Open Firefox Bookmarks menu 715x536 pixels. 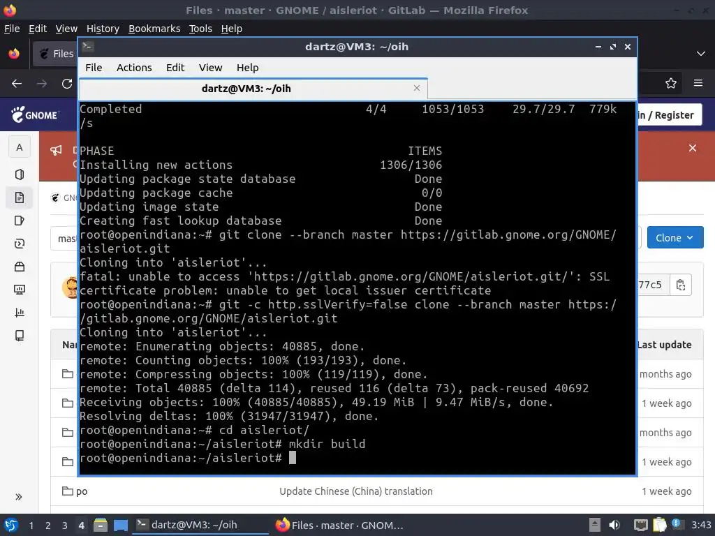(x=154, y=29)
